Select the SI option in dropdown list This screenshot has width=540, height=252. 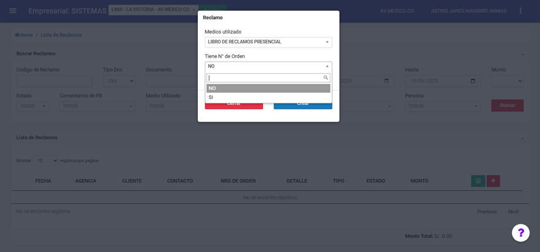click(268, 97)
